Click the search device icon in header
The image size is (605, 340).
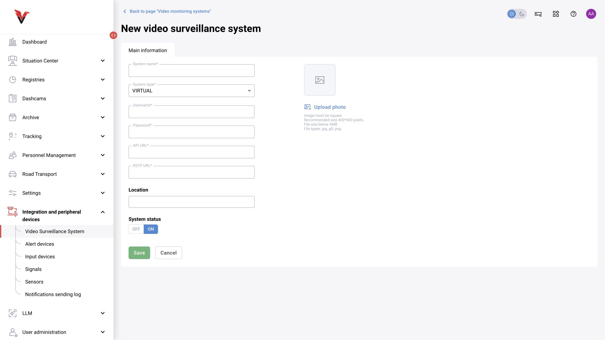click(538, 14)
